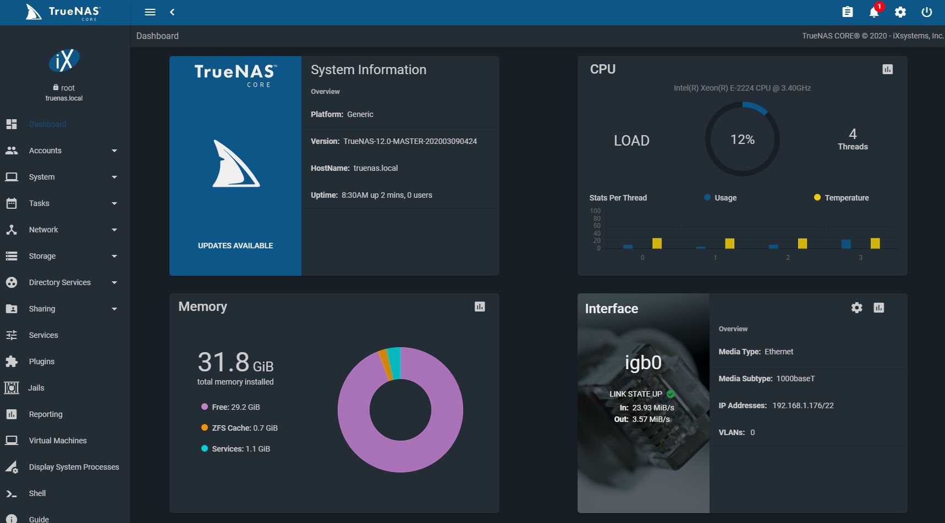The image size is (945, 523).
Task: Open the Services page
Action: (x=43, y=335)
